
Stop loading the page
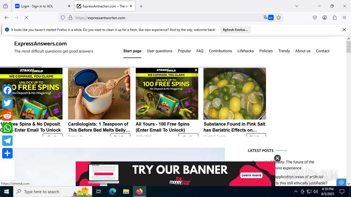(26, 18)
